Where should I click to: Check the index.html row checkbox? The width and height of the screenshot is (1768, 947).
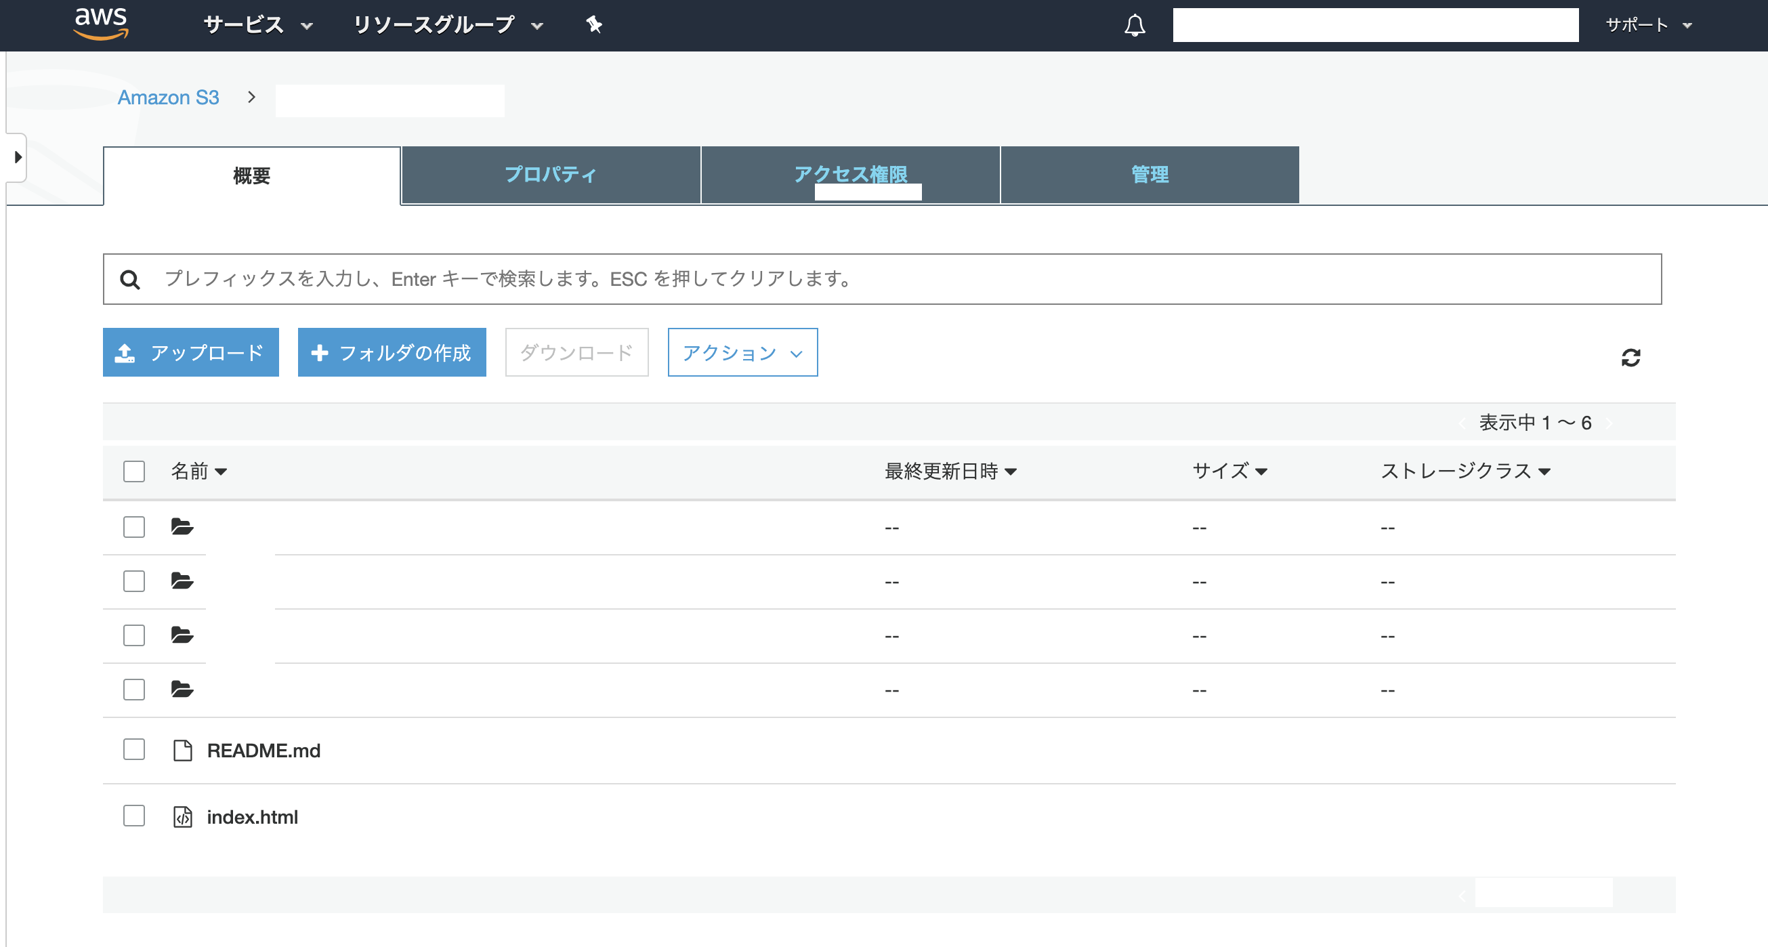click(134, 816)
